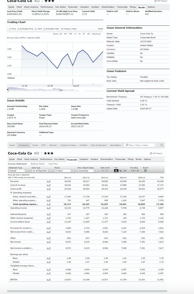
Task: Increase rounding decimals icon
Action: (x=137, y=170)
